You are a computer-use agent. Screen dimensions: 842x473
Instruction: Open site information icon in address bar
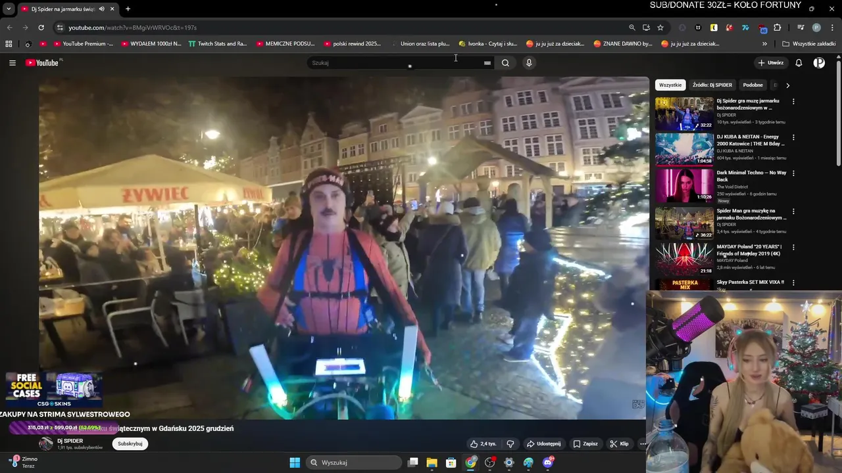coord(60,28)
